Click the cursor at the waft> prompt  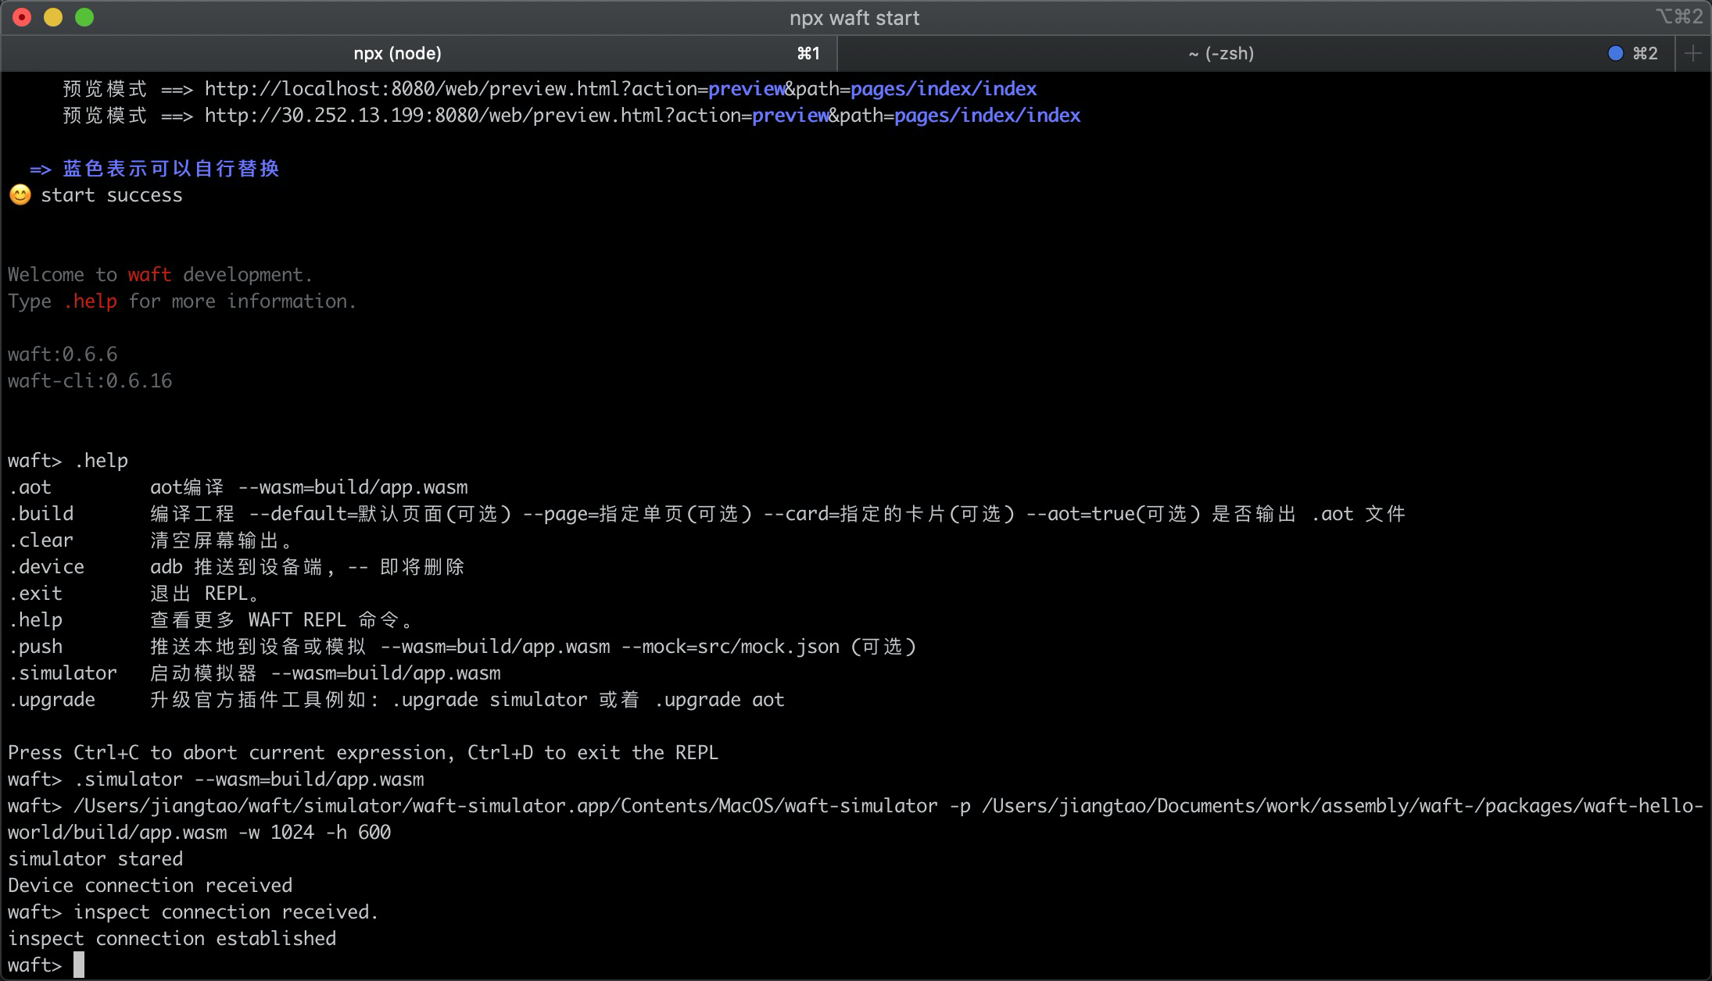79,965
